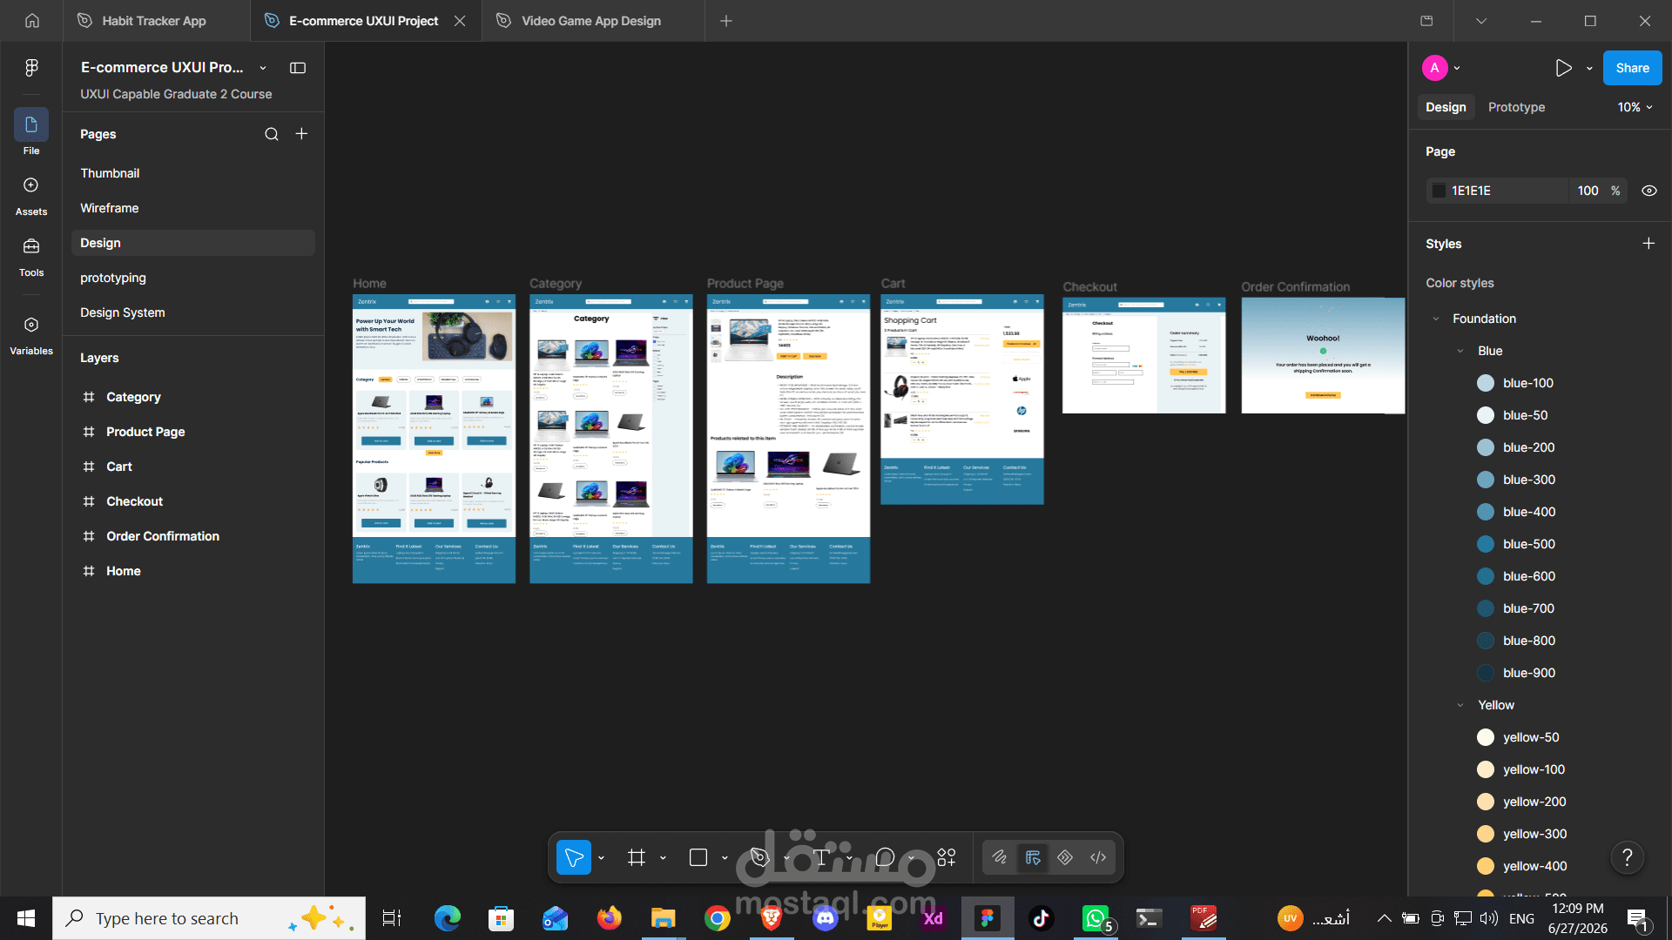The height and width of the screenshot is (940, 1672).
Task: Choose the blue-500 color style swatch
Action: click(x=1486, y=544)
